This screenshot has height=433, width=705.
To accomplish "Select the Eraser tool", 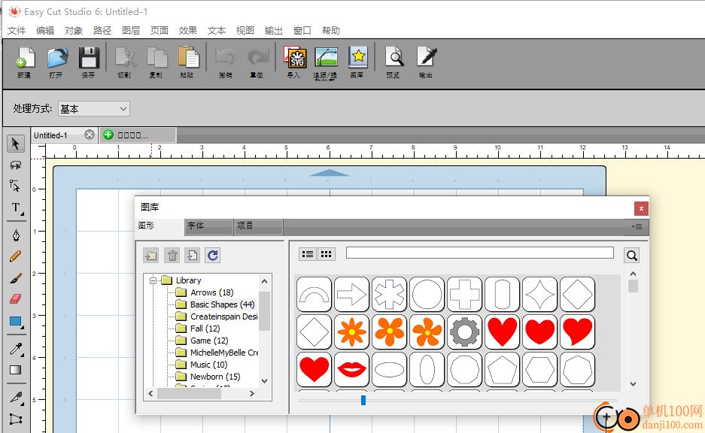I will click(16, 298).
